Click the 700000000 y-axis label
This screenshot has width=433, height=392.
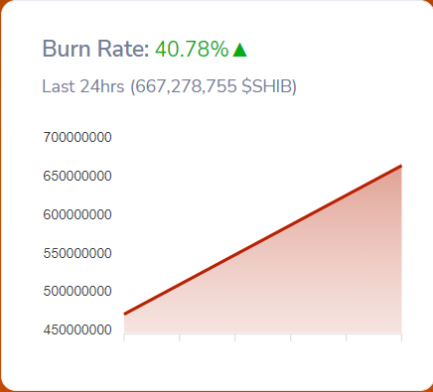tap(77, 137)
